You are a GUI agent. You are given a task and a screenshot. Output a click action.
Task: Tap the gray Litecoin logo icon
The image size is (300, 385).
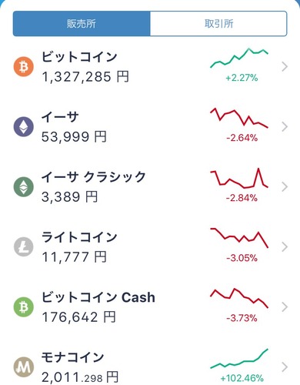coord(23,247)
